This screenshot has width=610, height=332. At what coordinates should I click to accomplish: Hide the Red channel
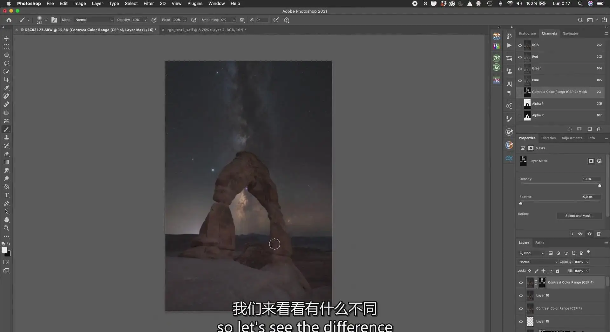point(520,57)
